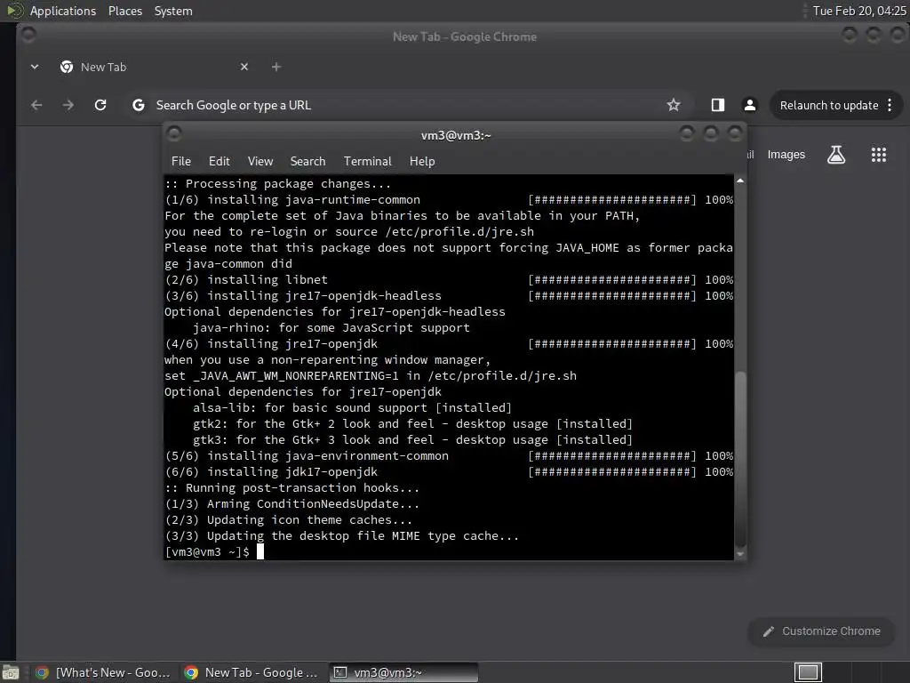Click the terminal scrollbar up arrow
The height and width of the screenshot is (683, 910).
(x=740, y=181)
